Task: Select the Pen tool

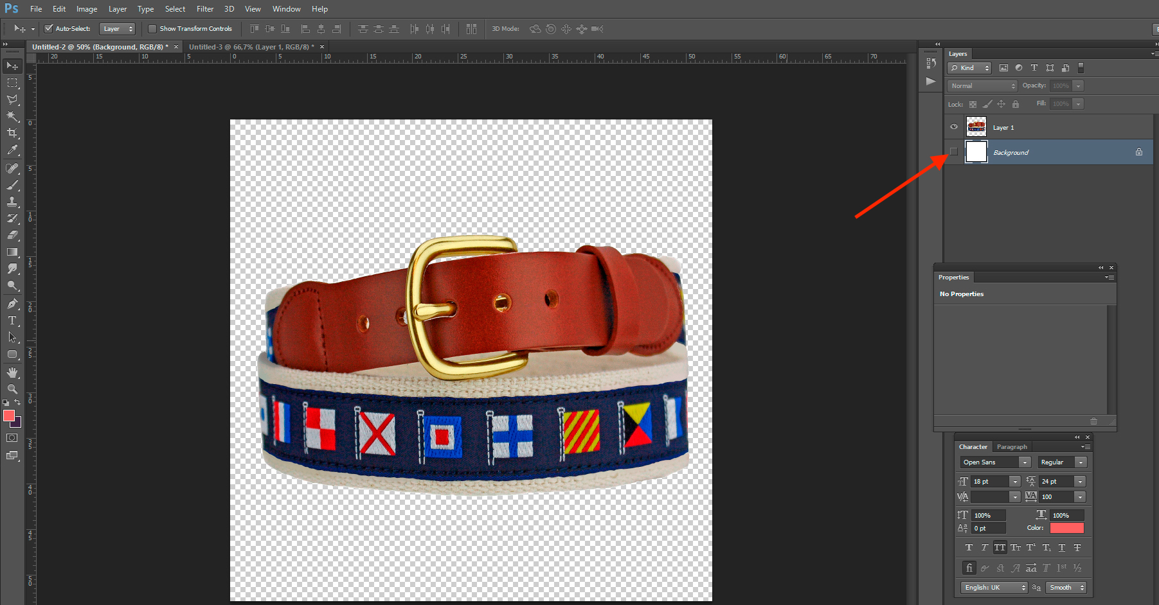Action: click(12, 304)
